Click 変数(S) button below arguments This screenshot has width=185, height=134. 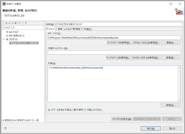(171, 105)
